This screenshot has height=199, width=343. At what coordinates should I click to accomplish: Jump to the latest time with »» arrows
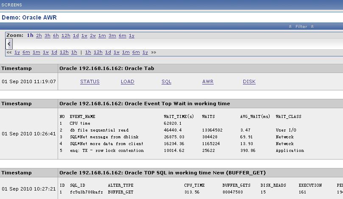pos(153,52)
